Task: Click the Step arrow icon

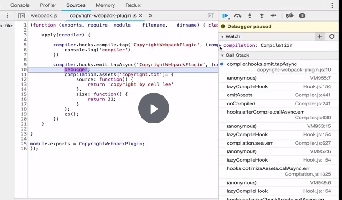Action: [274, 16]
